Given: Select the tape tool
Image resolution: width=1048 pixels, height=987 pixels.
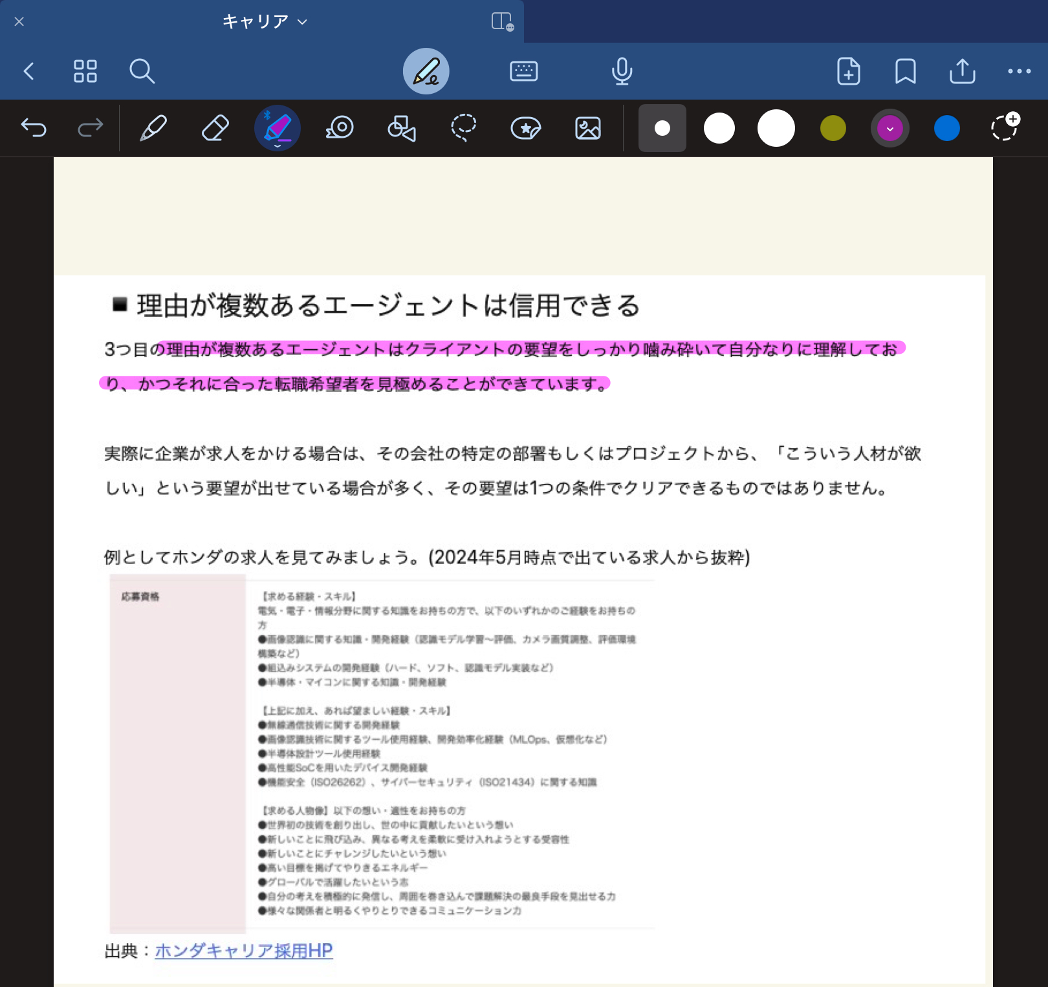Looking at the screenshot, I should point(340,128).
